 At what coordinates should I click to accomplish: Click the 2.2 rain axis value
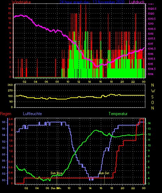[10, 124]
